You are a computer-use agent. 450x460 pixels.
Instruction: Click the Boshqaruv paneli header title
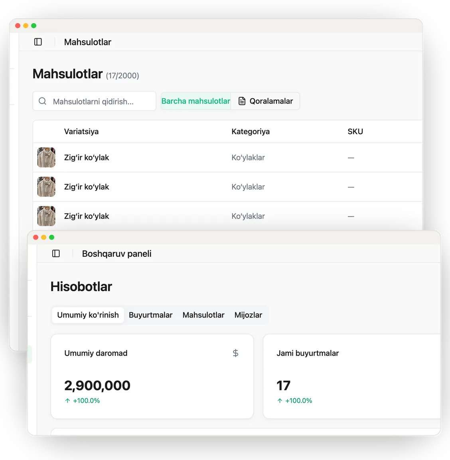point(116,254)
